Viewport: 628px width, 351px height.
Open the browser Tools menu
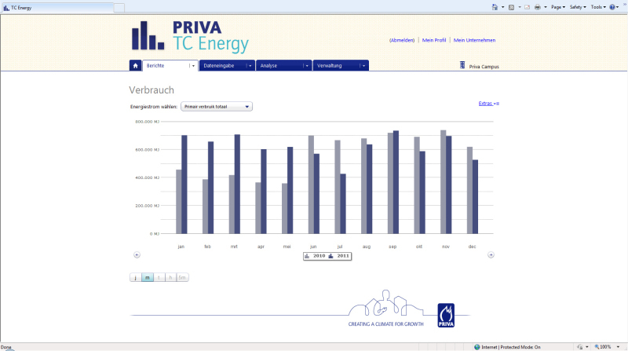pos(598,7)
